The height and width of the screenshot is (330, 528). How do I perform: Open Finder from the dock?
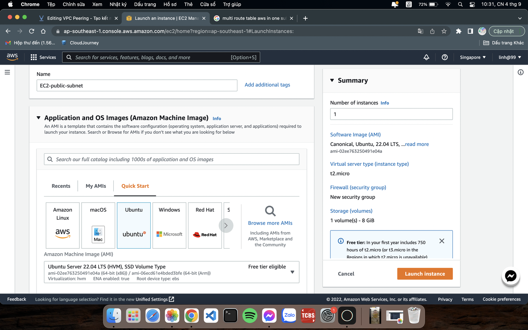pos(114,316)
